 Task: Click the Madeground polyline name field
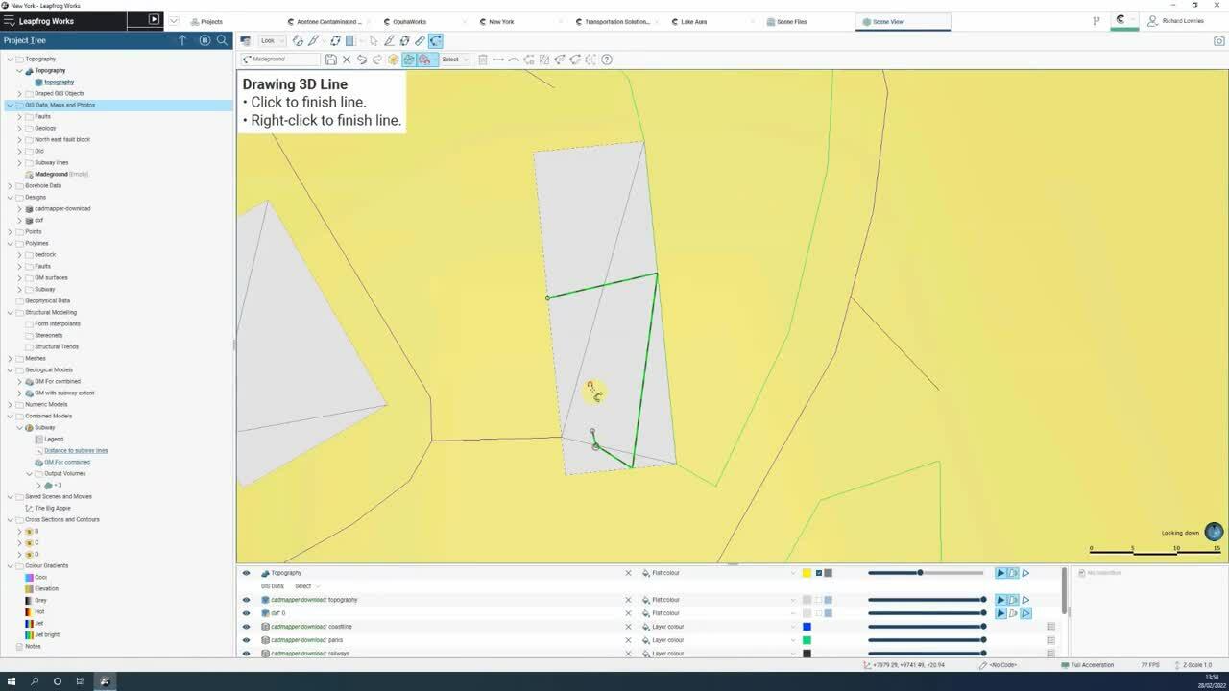[281, 60]
